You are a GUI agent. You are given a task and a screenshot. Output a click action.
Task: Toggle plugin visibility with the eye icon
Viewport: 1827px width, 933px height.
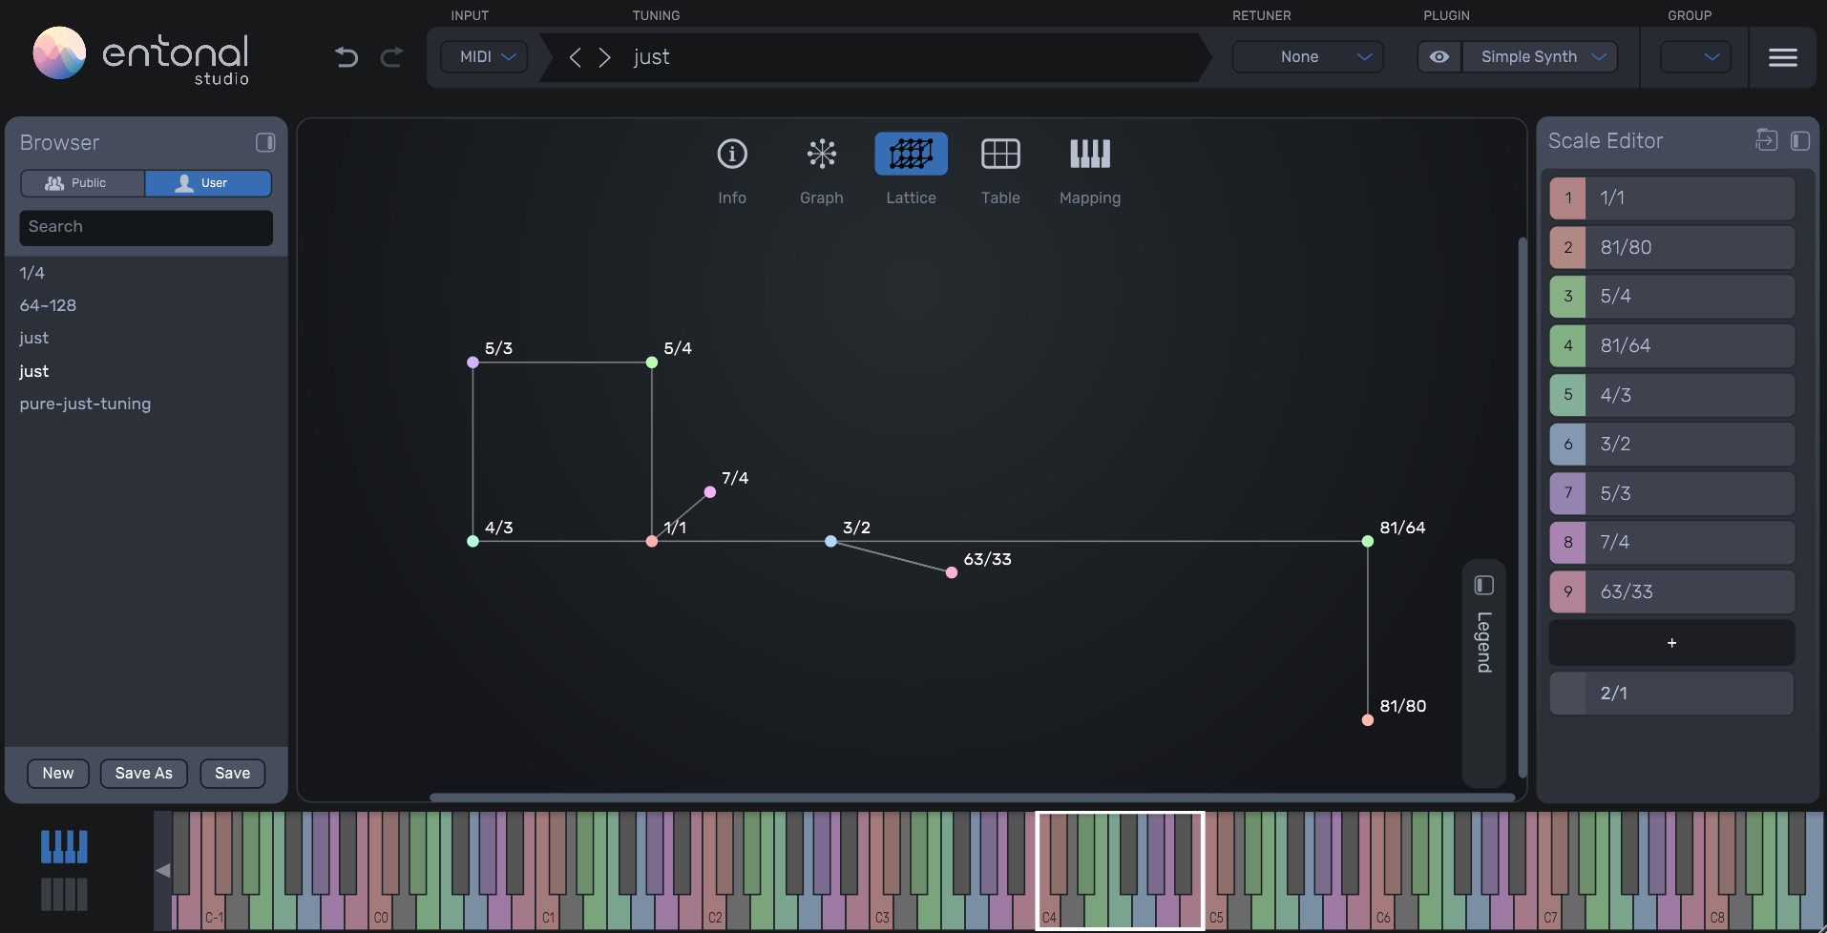pyautogui.click(x=1438, y=57)
